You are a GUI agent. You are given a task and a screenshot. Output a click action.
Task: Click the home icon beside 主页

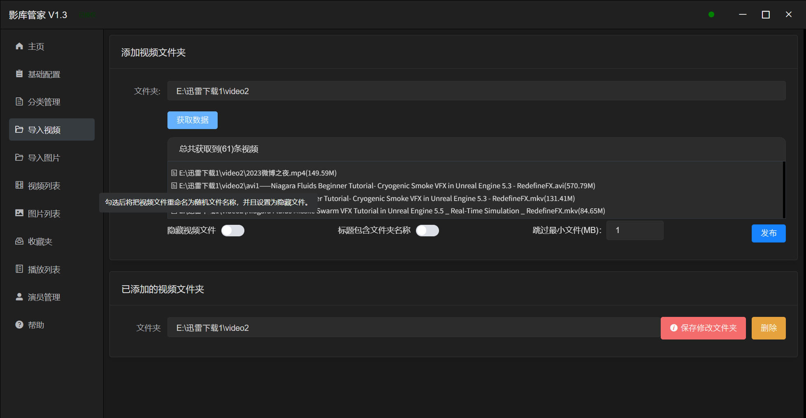point(19,46)
